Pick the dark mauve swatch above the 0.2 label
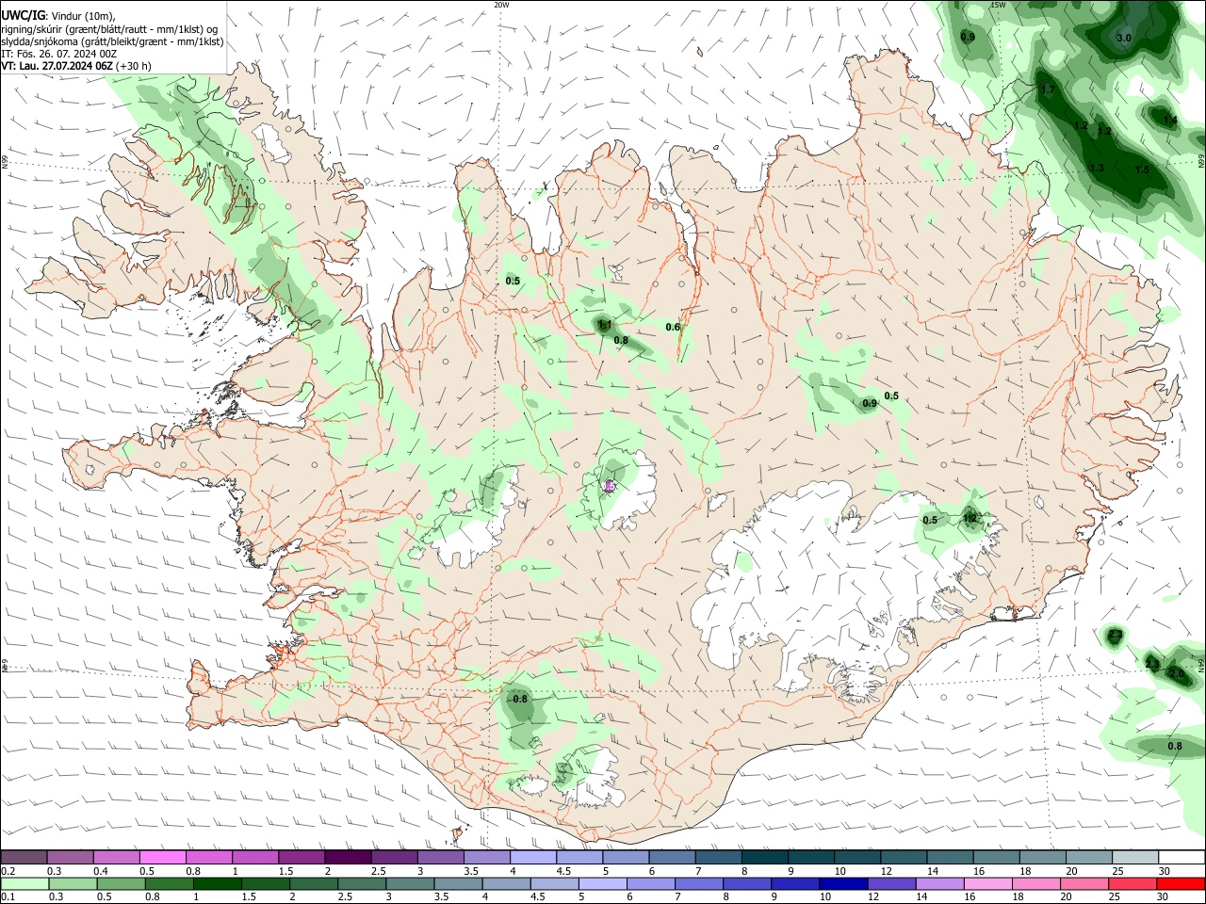The image size is (1206, 904). point(24,858)
